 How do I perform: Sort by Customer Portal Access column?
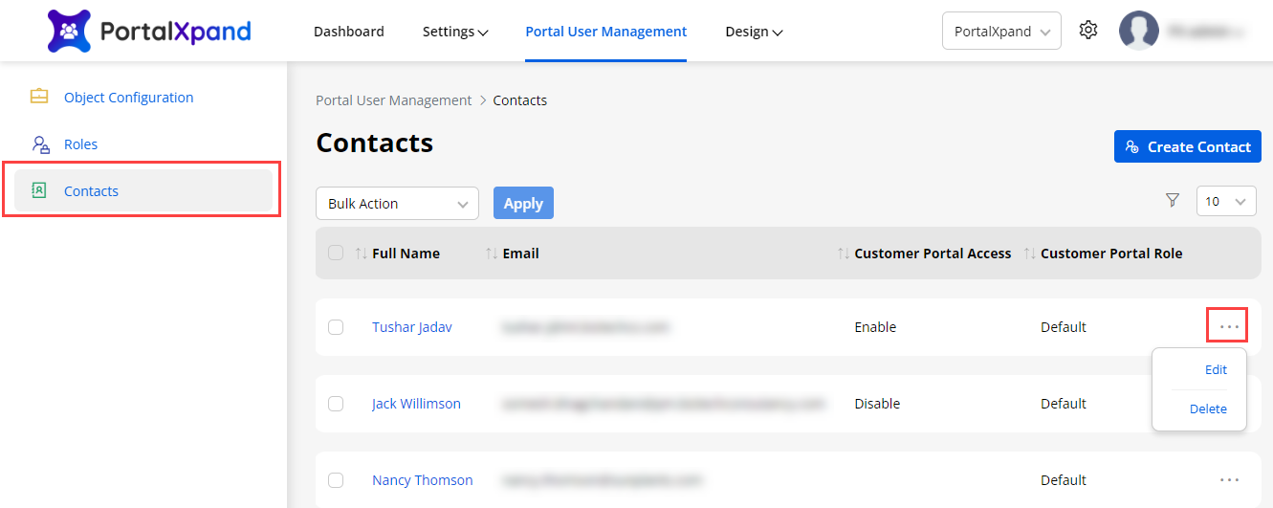pyautogui.click(x=843, y=254)
